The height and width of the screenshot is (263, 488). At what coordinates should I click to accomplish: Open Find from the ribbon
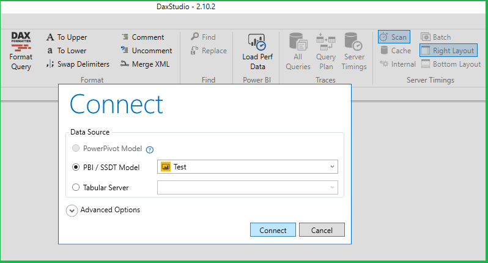pyautogui.click(x=203, y=37)
